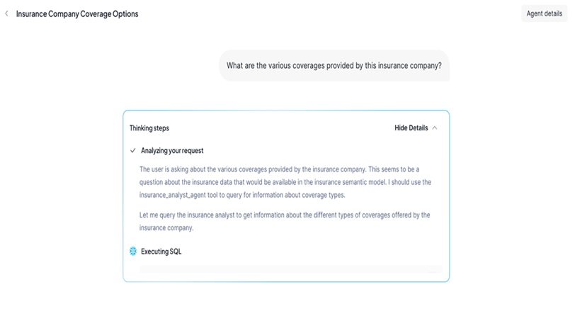Click the SQL code block below Executing SQL
Viewport: 575px width, 311px height.
pyautogui.click(x=290, y=269)
